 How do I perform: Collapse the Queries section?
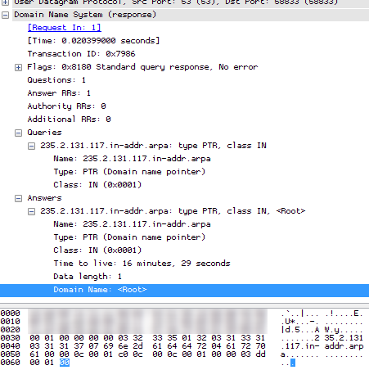point(18,133)
